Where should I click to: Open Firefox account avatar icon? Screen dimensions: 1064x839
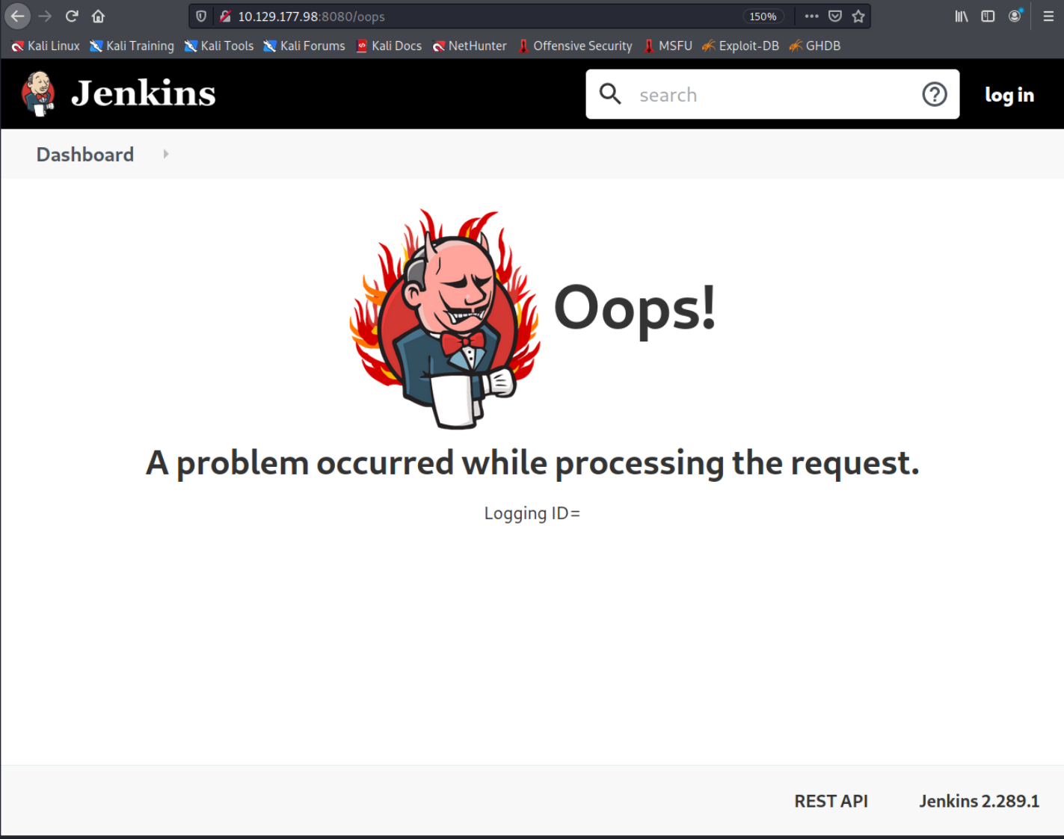coord(1015,16)
